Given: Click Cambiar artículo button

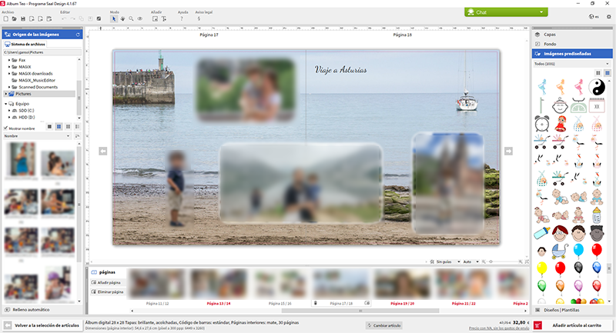Looking at the screenshot, I should tap(383, 325).
